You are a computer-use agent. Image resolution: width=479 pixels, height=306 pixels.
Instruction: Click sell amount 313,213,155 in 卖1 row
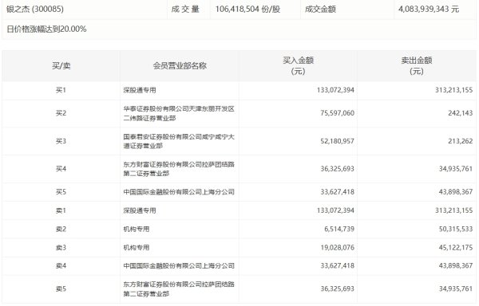tap(454, 210)
